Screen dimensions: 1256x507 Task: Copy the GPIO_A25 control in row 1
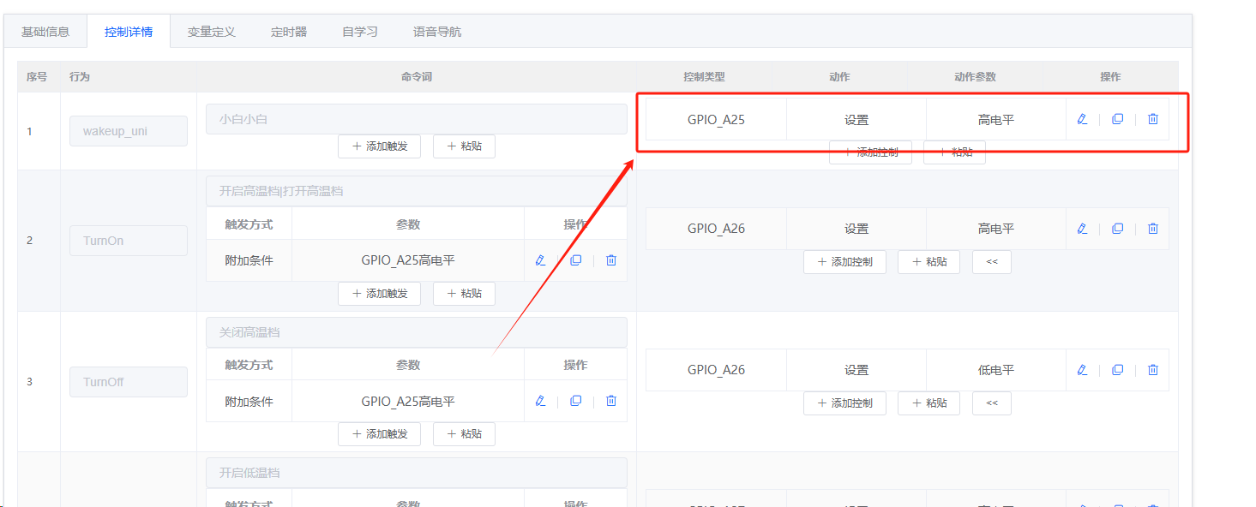[x=1117, y=119]
